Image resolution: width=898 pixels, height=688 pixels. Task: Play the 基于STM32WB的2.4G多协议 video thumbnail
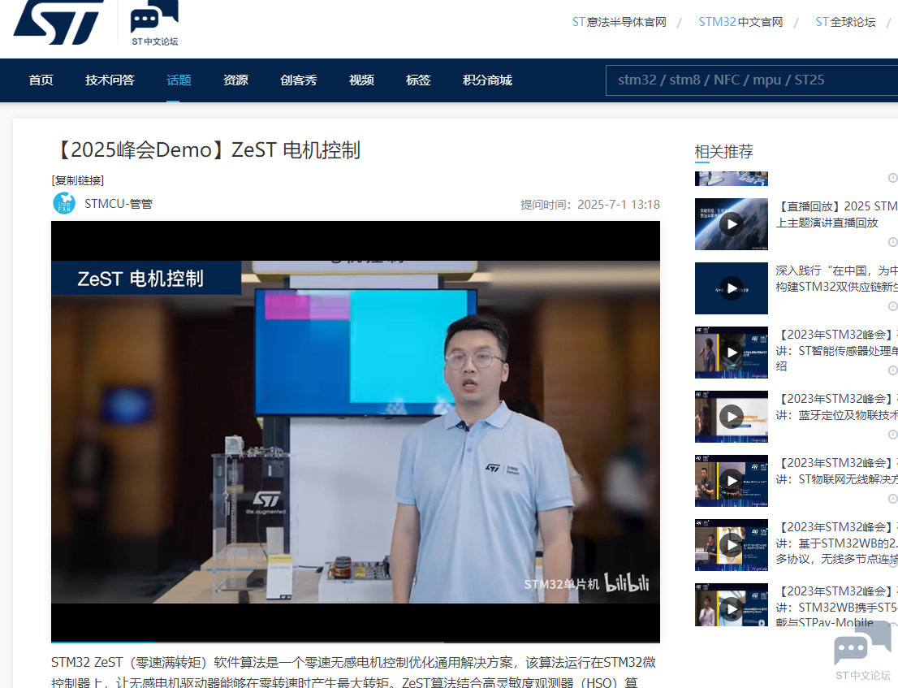coord(732,545)
